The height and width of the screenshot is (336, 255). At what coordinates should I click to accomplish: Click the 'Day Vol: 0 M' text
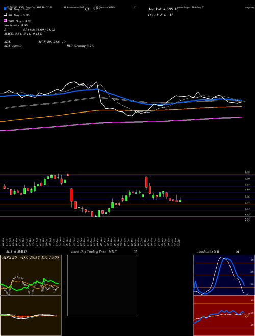click(160, 15)
